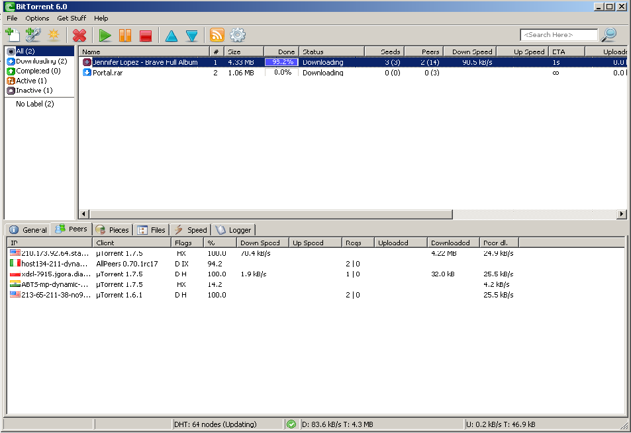Screen dimensions: 631x433
Task: Switch to the Speed tab
Action: [191, 230]
